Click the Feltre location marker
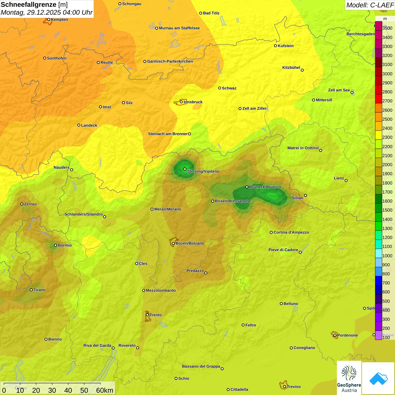The height and width of the screenshot is (395, 395). point(243,325)
